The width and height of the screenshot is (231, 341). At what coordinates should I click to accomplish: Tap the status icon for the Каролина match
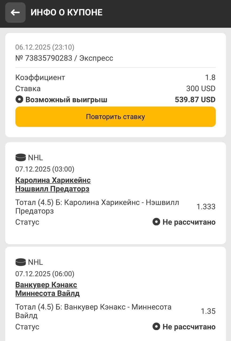(156, 222)
